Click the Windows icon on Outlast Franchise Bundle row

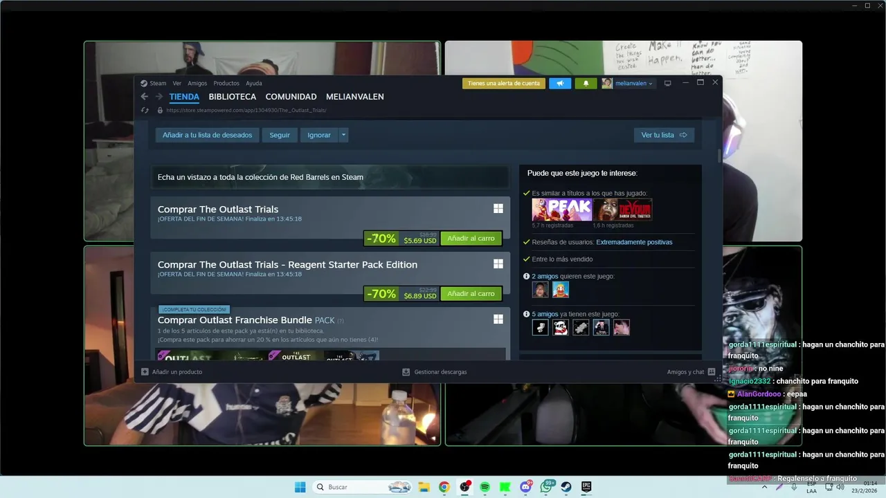click(498, 319)
